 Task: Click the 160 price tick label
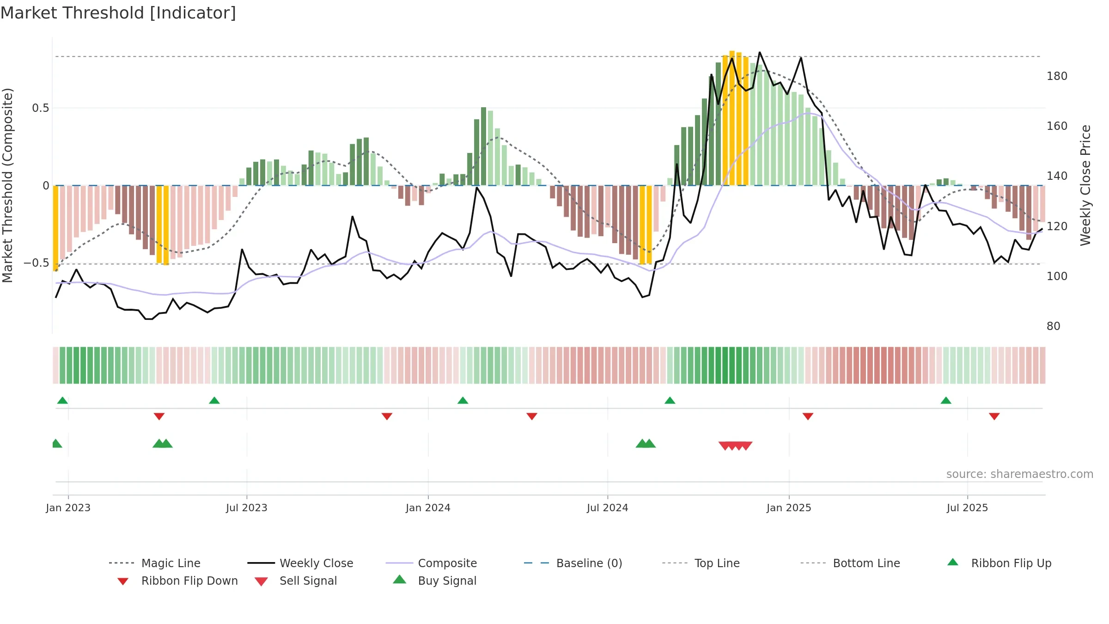click(1057, 126)
